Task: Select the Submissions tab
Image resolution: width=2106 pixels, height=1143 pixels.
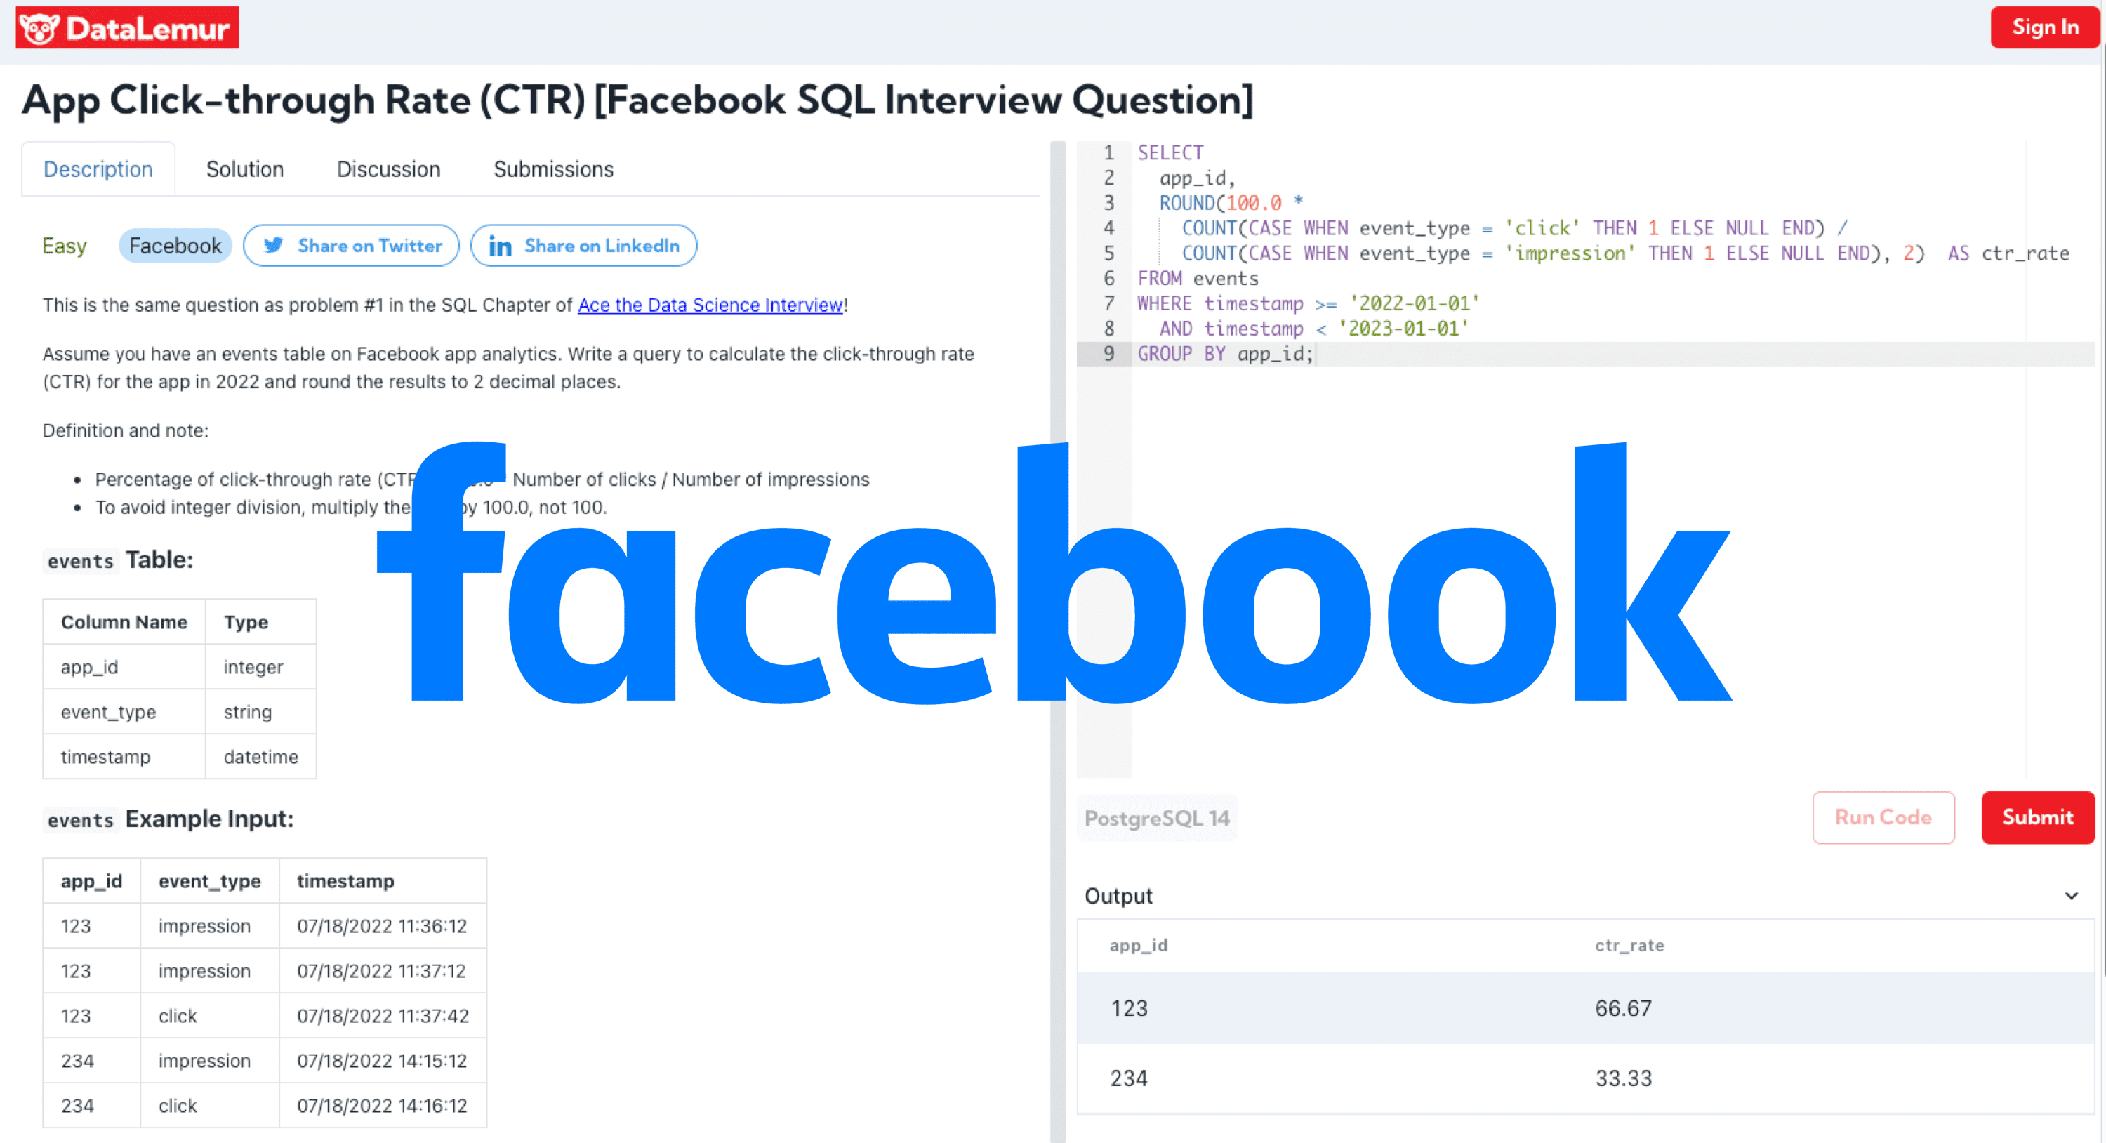Action: (552, 168)
